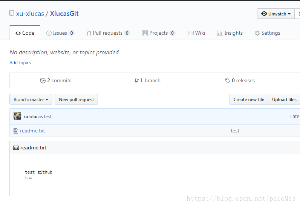
Task: Click the code brackets icon in the Code tab
Action: (x=18, y=33)
